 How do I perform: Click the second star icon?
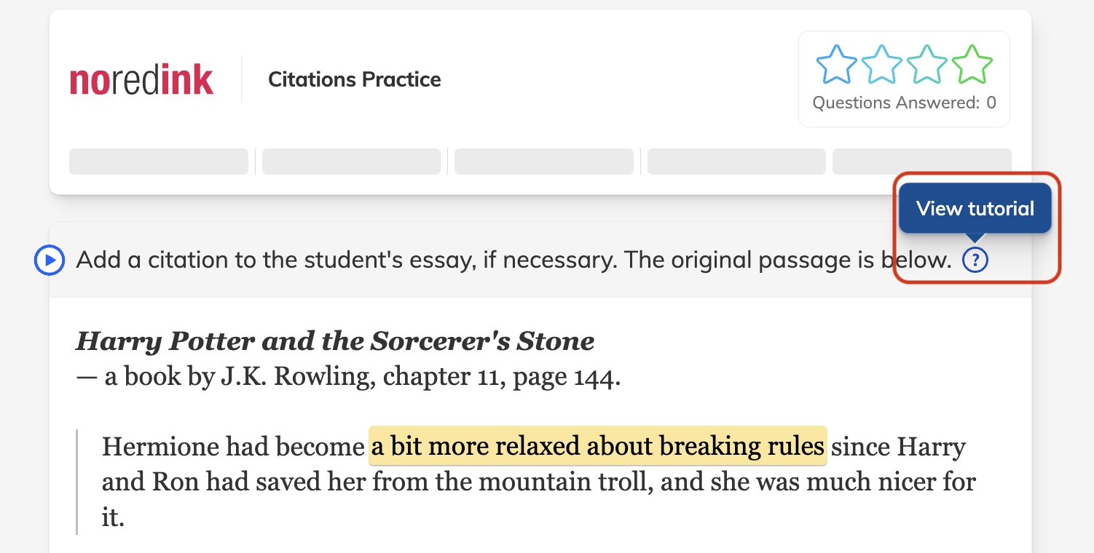[881, 65]
